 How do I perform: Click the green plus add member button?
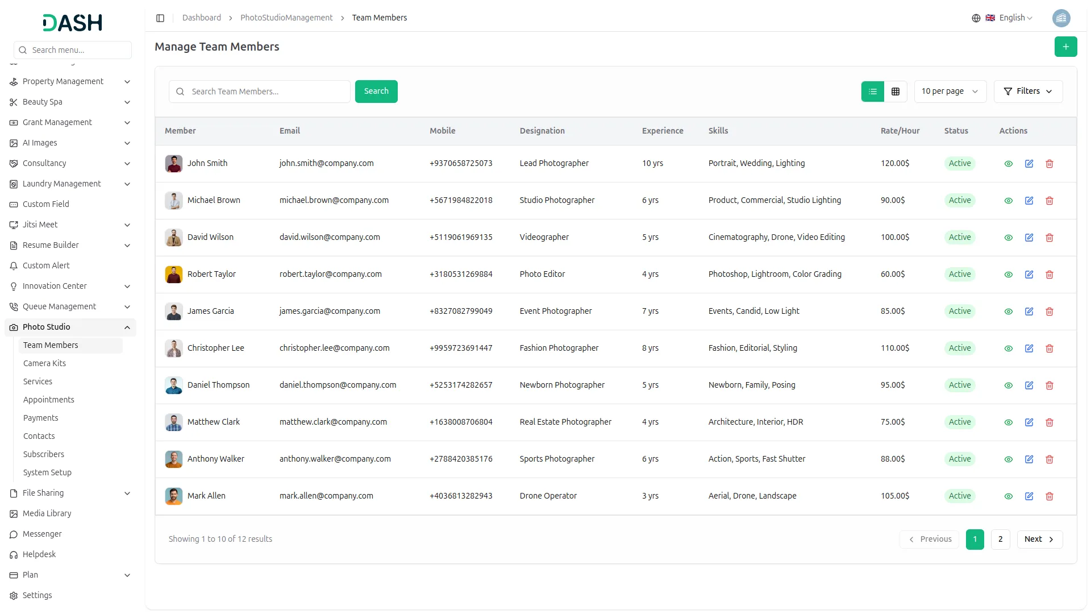coord(1065,47)
